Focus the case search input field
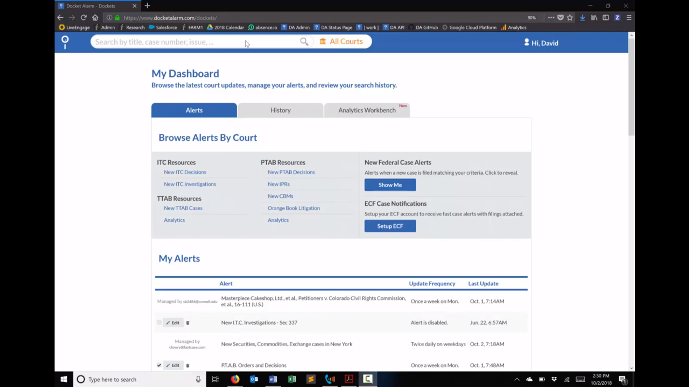Image resolution: width=689 pixels, height=387 pixels. 194,42
